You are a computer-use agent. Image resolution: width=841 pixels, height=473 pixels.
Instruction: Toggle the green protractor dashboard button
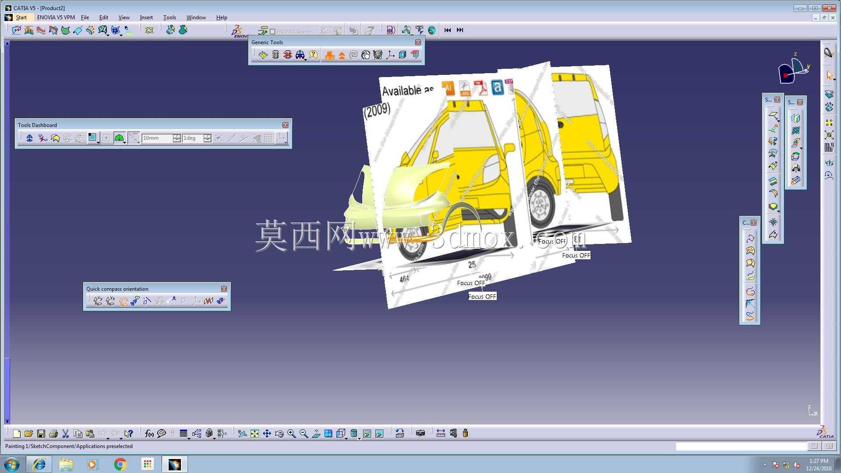pyautogui.click(x=119, y=138)
